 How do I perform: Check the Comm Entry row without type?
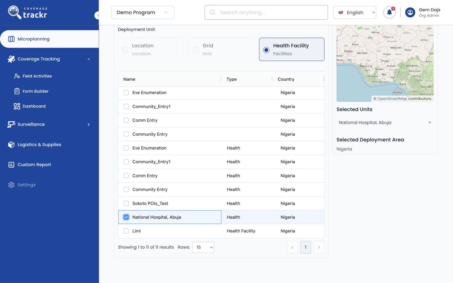(126, 120)
